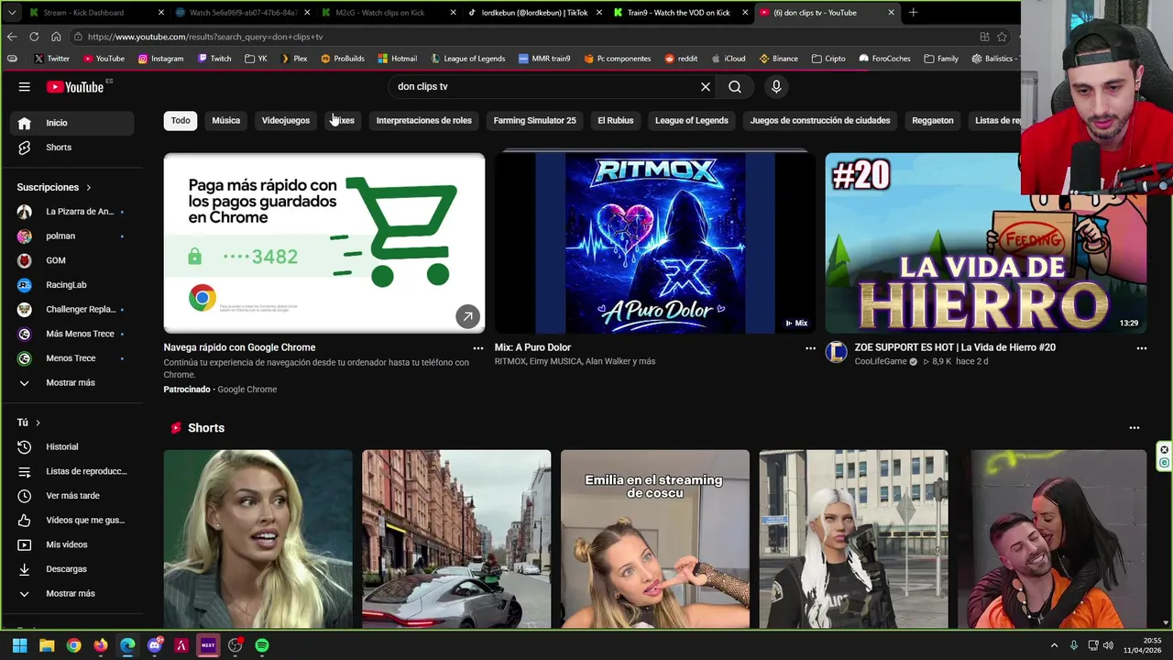The image size is (1173, 660).
Task: Open La Vida de Hierro thumbnail
Action: point(986,243)
